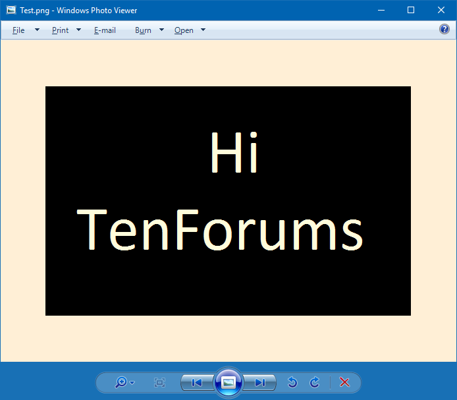Click the Actual size icon
Screen dimensions: 457x400
coord(159,382)
